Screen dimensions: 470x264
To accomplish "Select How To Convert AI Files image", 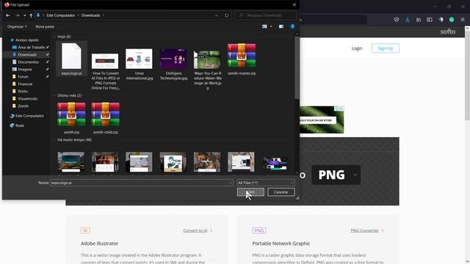I will [x=105, y=71].
